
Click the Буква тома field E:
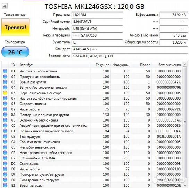pyautogui.click(x=97, y=42)
